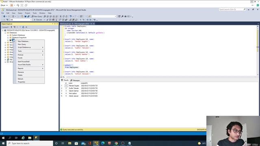Click the Paste icon in the toolbar
The image size is (260, 146).
tap(67, 16)
